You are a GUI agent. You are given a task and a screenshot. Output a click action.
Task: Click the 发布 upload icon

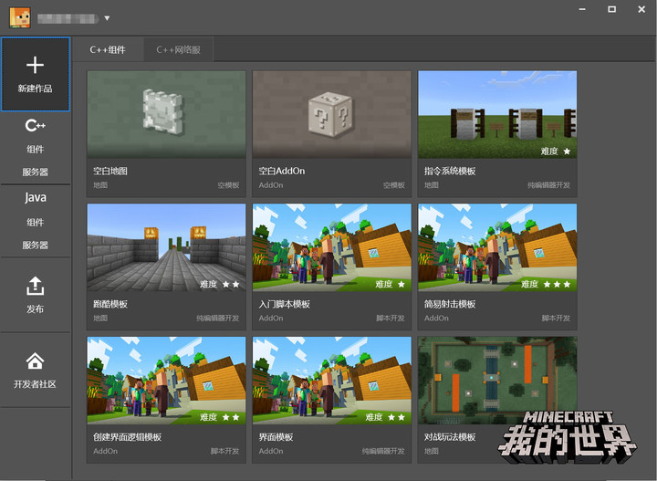click(36, 286)
